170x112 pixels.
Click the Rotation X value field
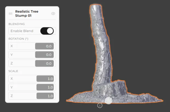[x=45, y=46]
